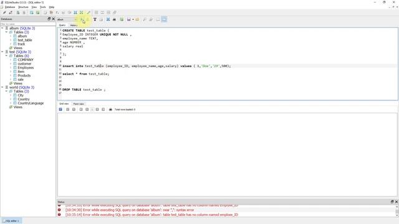Viewport: 399px width, 224px height.
Task: Collapse the Tables (6) node
Action: (x=6, y=56)
